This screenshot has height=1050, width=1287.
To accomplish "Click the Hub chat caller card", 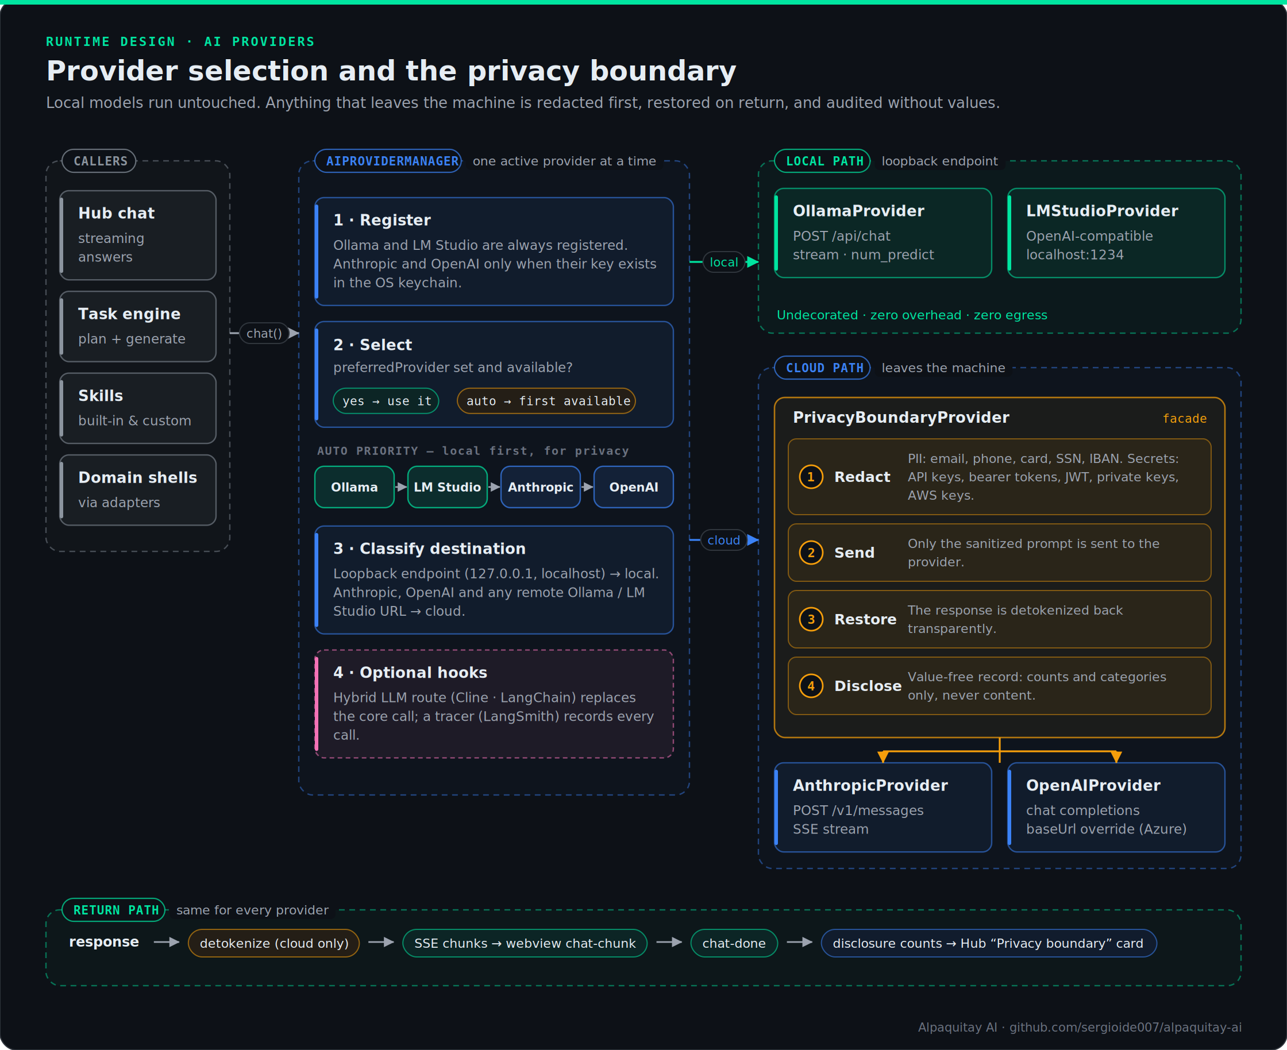I will click(138, 236).
